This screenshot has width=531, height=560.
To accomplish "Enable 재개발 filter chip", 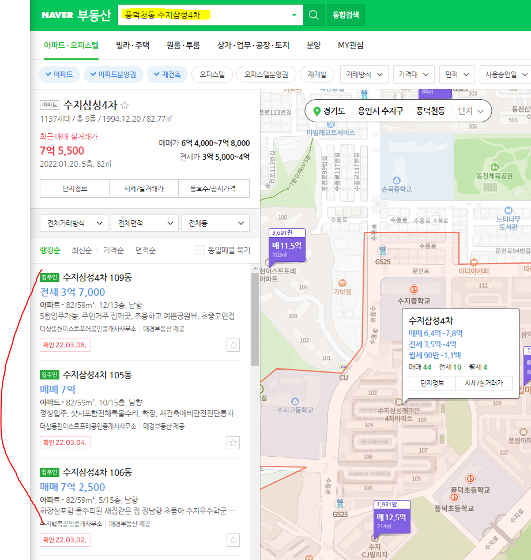I will click(317, 74).
